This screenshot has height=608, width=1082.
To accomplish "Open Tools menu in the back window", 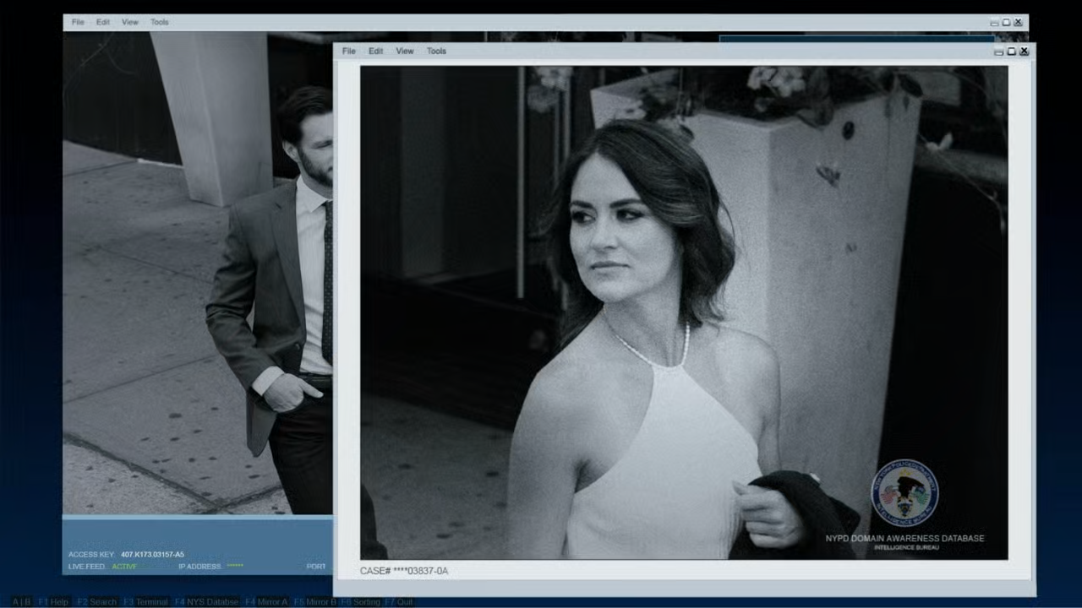I will point(160,23).
